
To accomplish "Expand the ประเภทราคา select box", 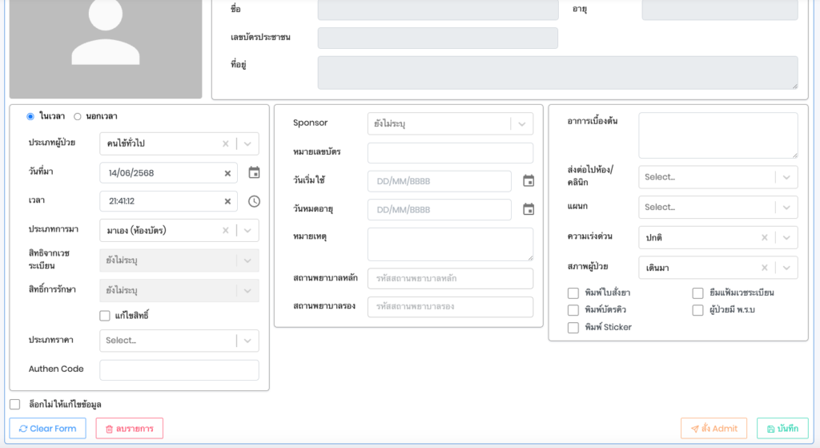I will click(x=247, y=341).
